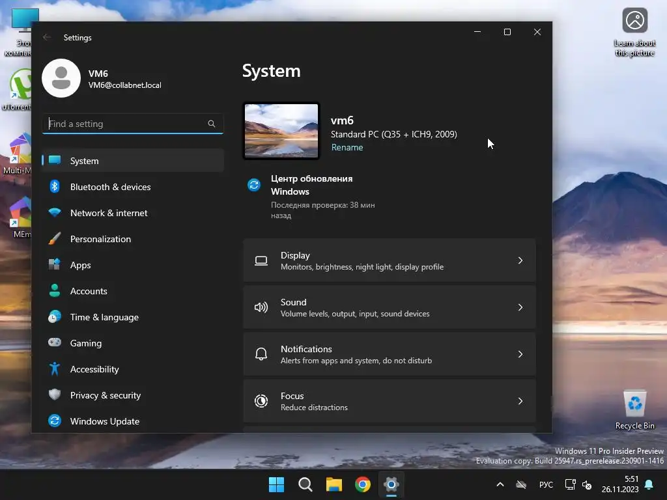Viewport: 667px width, 500px height.
Task: Open taskbar Search
Action: coord(305,484)
